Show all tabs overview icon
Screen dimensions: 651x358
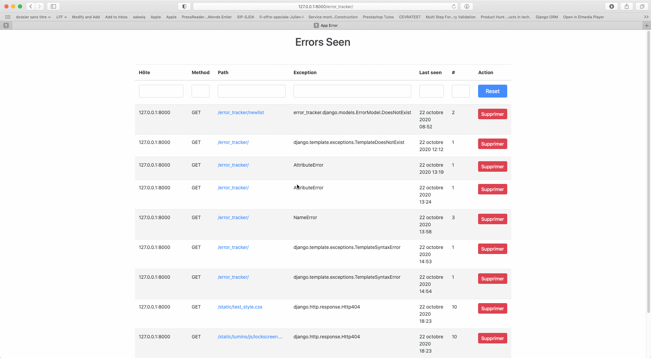[642, 6]
